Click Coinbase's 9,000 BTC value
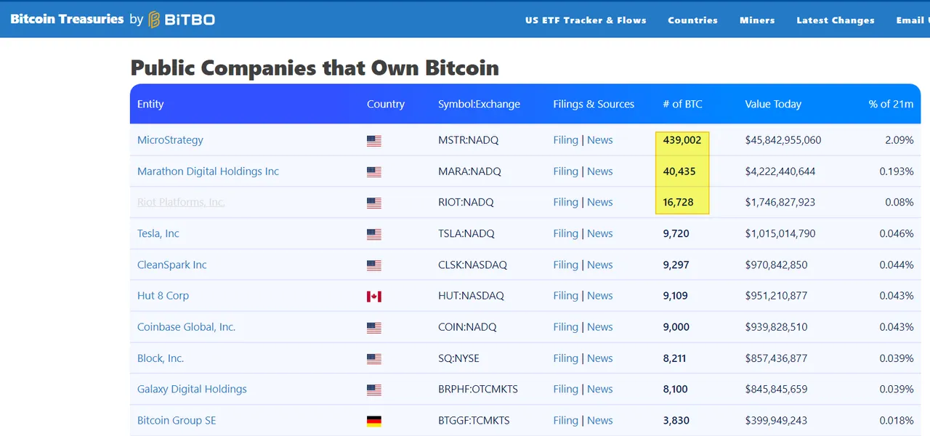 pyautogui.click(x=676, y=327)
